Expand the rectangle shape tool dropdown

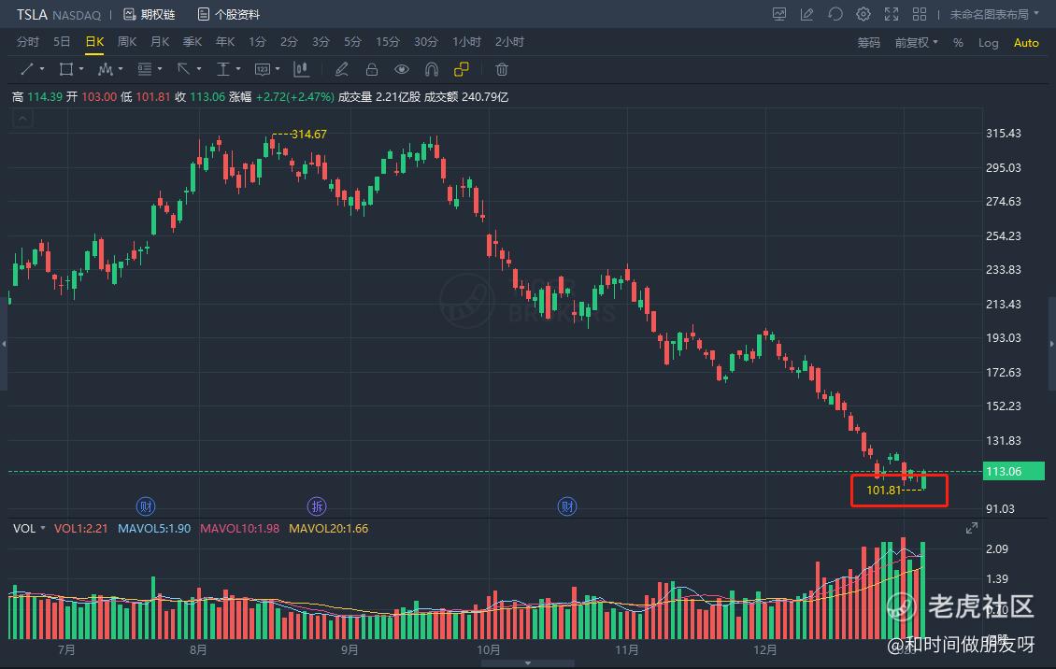point(80,68)
